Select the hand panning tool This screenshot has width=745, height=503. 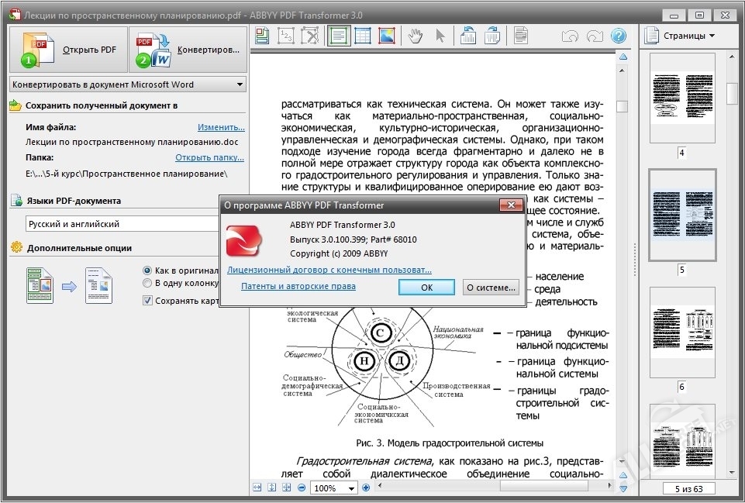416,35
